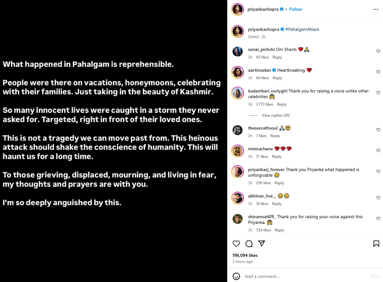Open emoji picker in comment box
Screen dimensions: 383x282
pos(236,276)
